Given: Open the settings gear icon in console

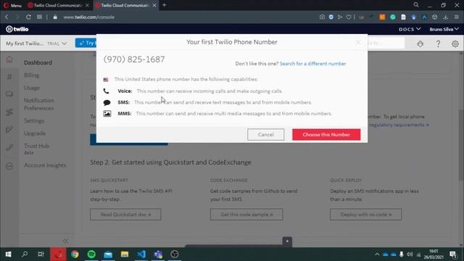Looking at the screenshot, I should (x=455, y=44).
